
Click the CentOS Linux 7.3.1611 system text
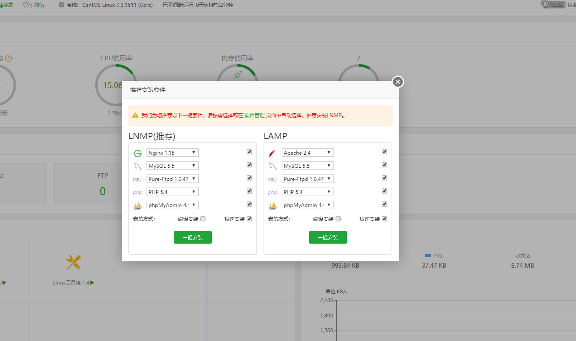pos(117,5)
